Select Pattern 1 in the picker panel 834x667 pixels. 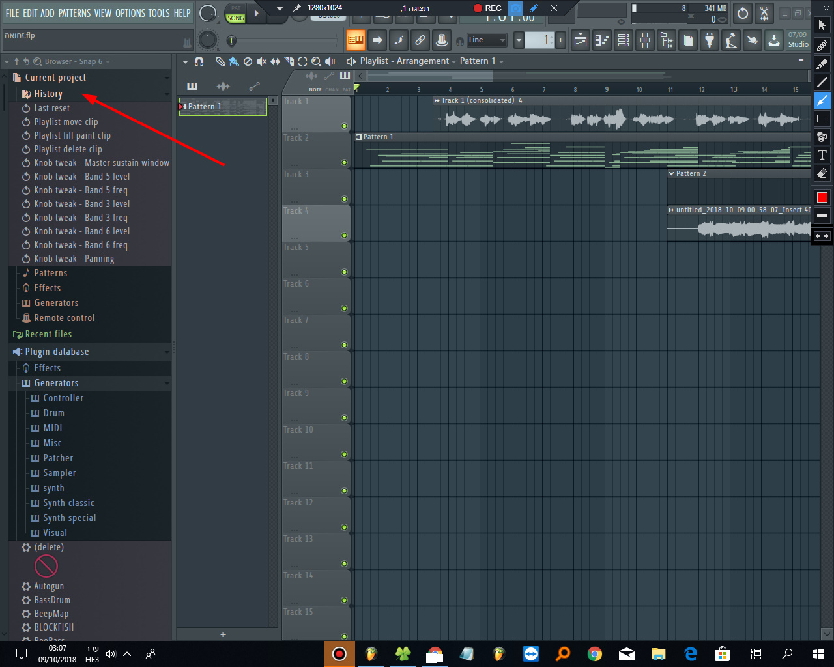(223, 107)
